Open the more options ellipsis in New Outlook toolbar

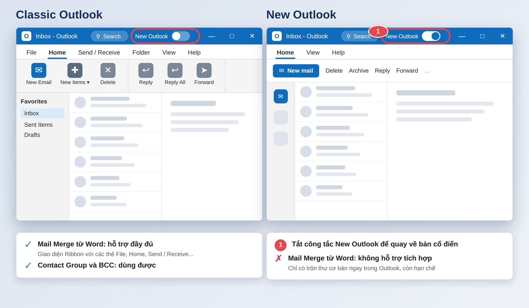pyautogui.click(x=427, y=71)
